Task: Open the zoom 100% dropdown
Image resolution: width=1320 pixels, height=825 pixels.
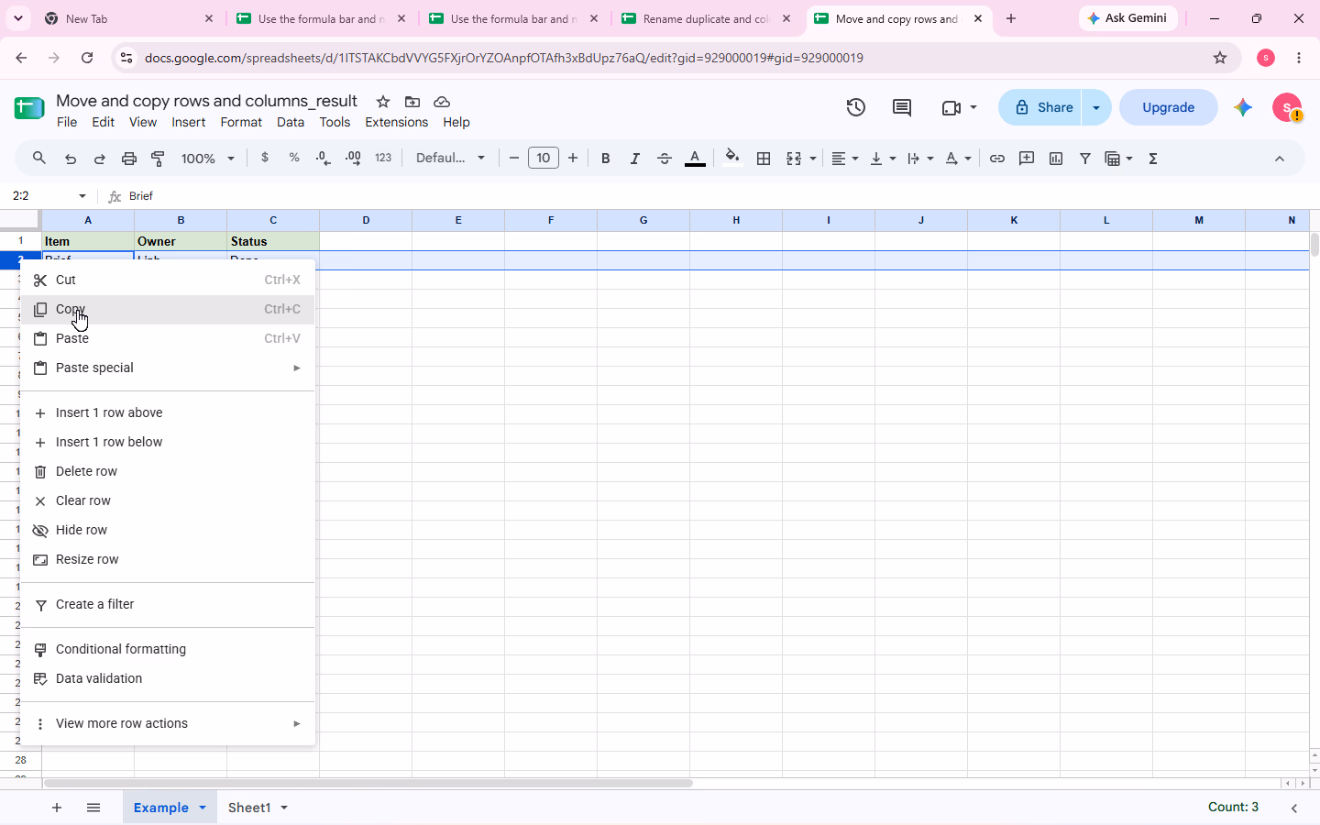Action: [x=208, y=159]
